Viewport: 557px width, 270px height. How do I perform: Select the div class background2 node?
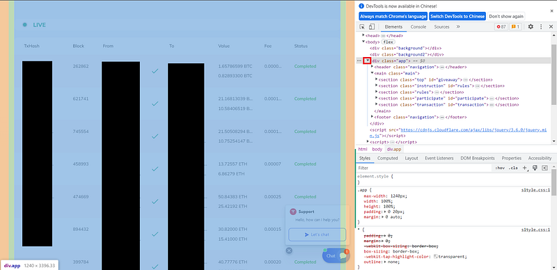click(407, 54)
